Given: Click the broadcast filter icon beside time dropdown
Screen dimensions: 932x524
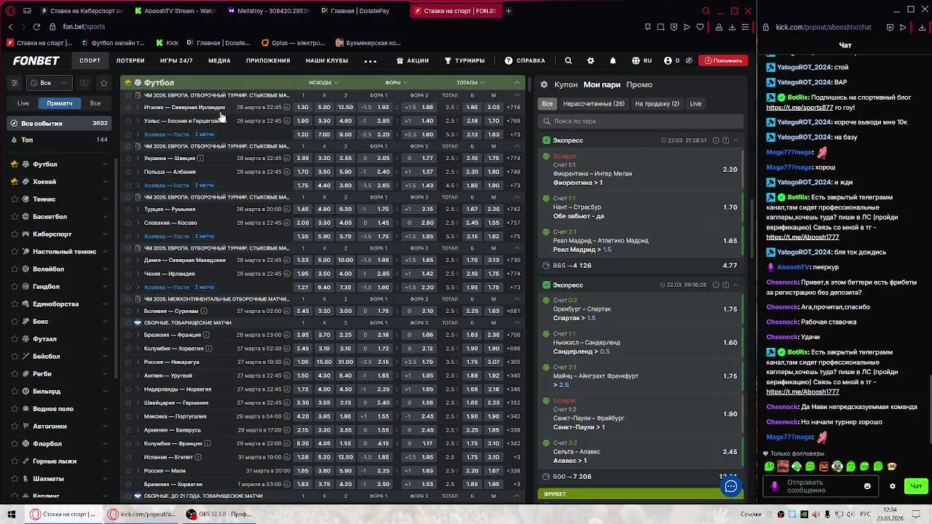Looking at the screenshot, I should coord(84,83).
